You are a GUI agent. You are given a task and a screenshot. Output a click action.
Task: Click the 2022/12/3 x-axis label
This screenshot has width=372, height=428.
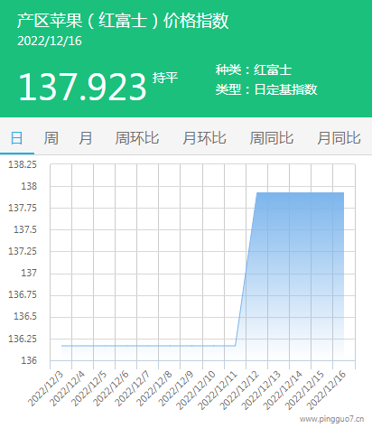click(x=46, y=389)
